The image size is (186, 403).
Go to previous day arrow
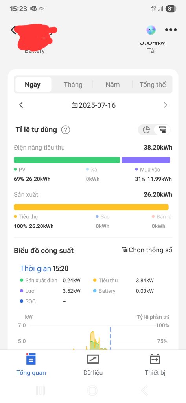[21, 105]
